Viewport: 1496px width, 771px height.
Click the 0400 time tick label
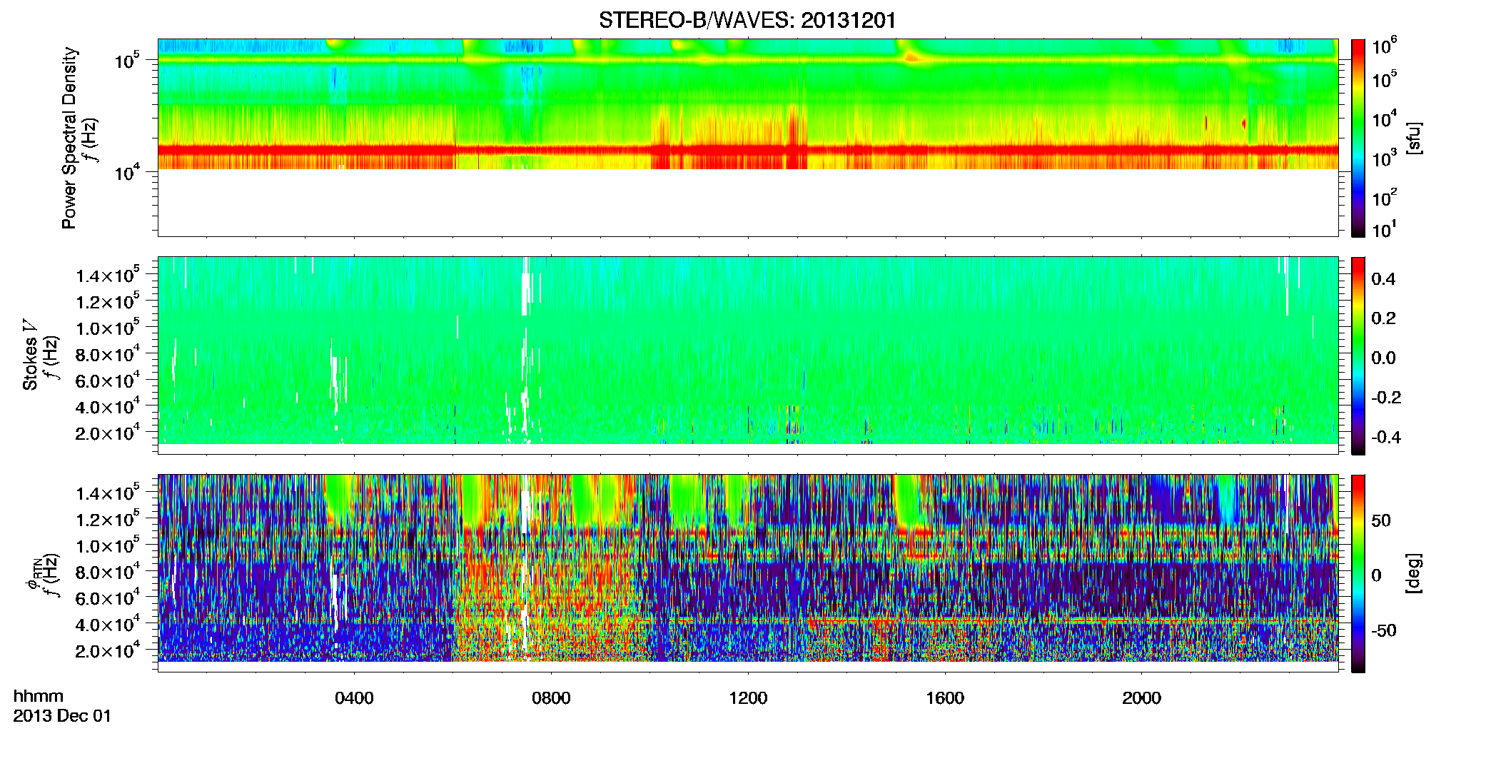pos(354,698)
